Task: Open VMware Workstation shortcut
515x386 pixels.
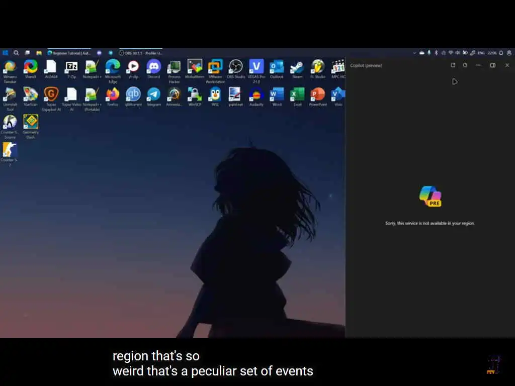Action: (x=215, y=71)
